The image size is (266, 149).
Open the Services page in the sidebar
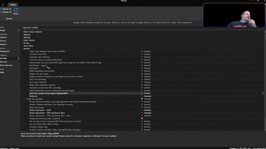point(4,62)
